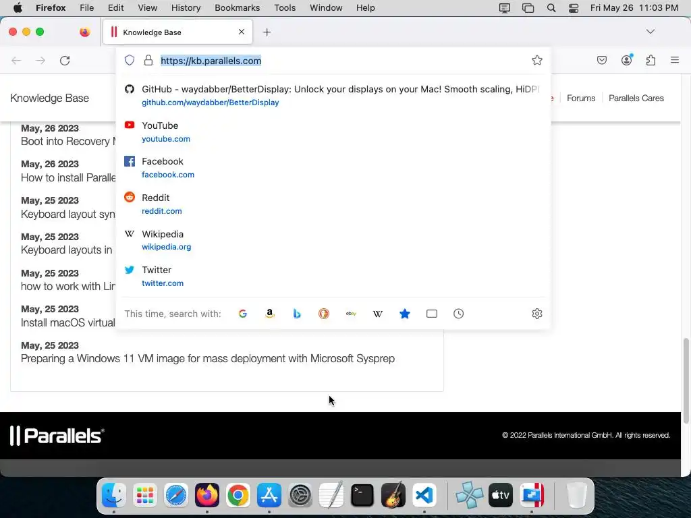Search this time with Amazon
Viewport: 691px width, 518px height.
point(270,314)
